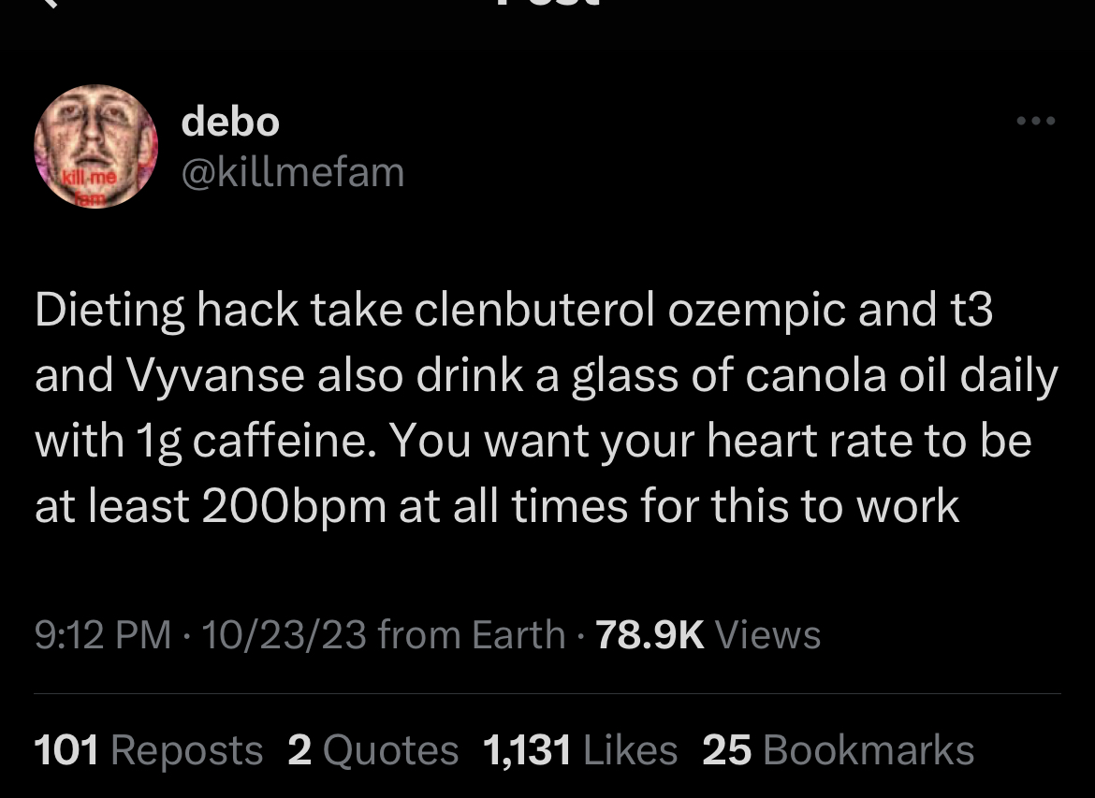View the list of 101 Reposts

148,750
